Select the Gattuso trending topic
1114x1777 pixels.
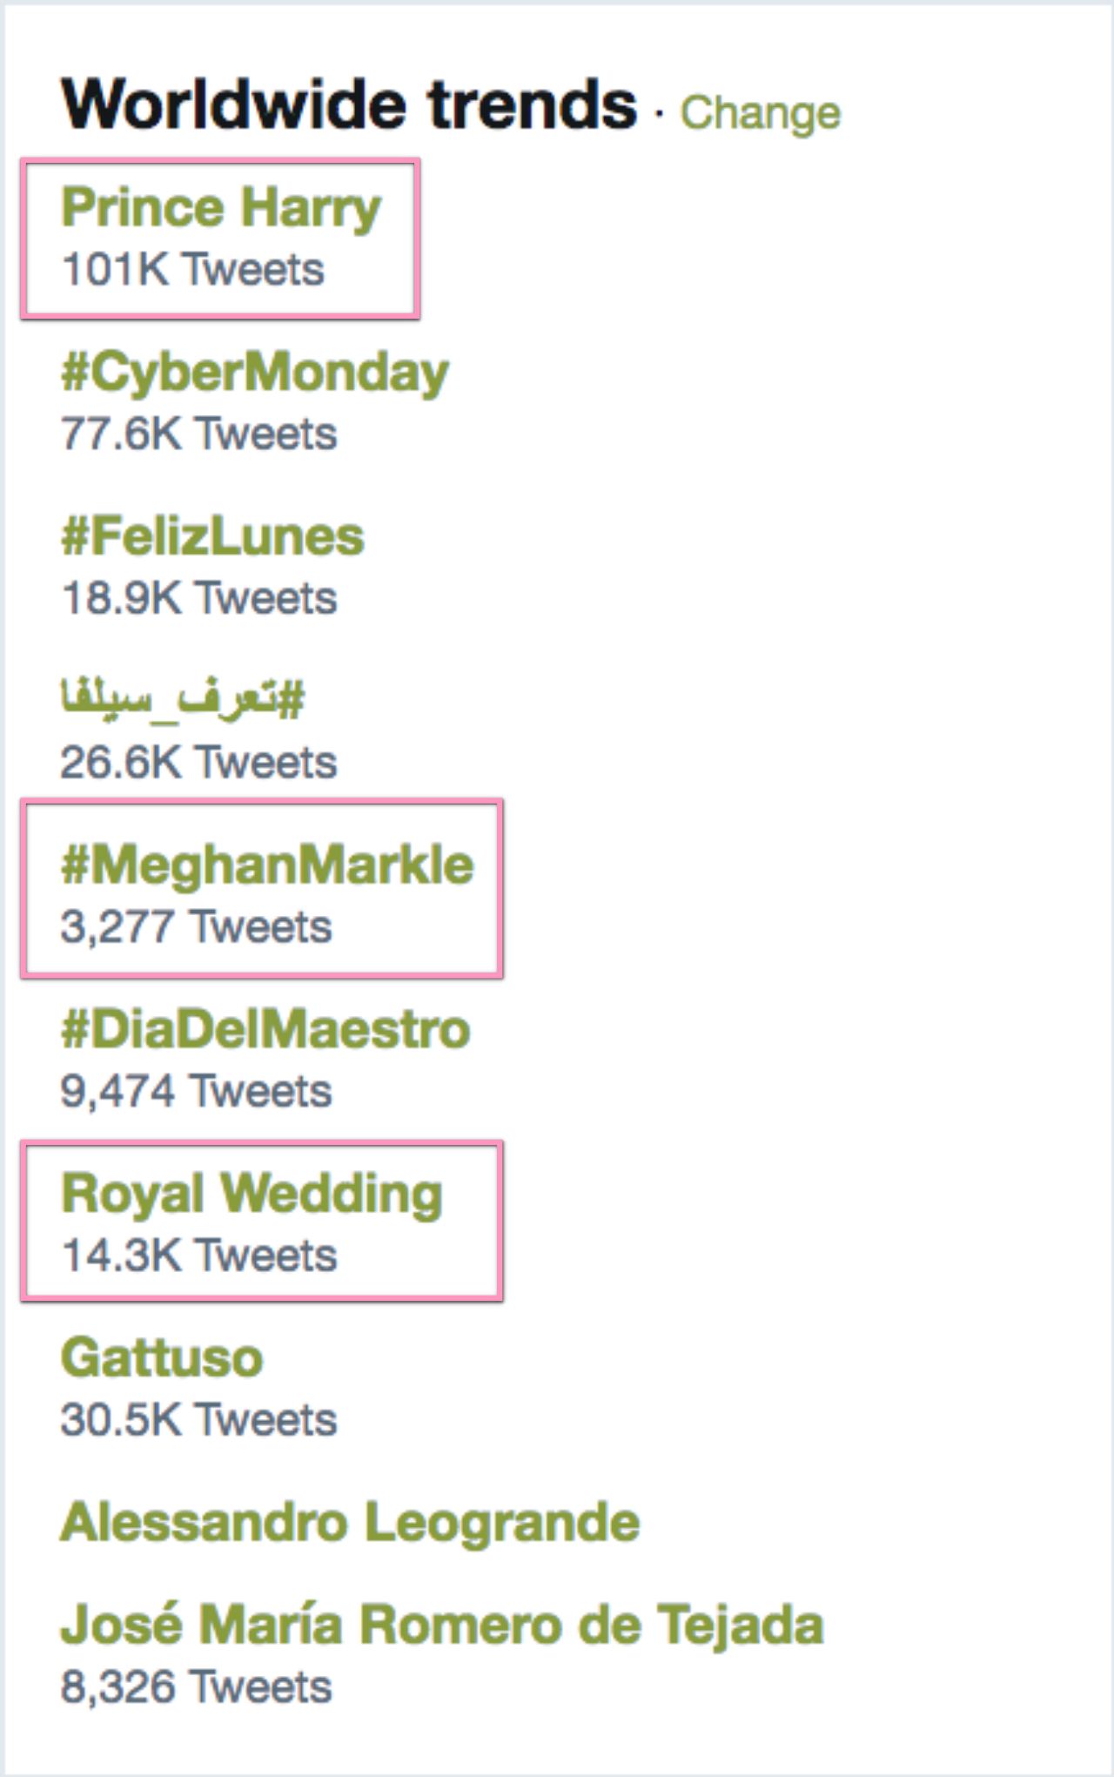pos(162,1358)
